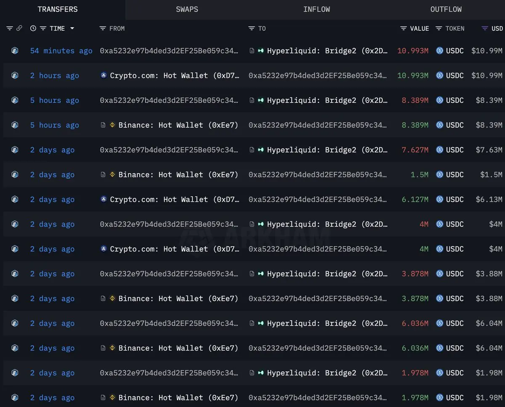Click Crypto.com logo in the green 4M row
The image size is (505, 407).
pos(104,249)
